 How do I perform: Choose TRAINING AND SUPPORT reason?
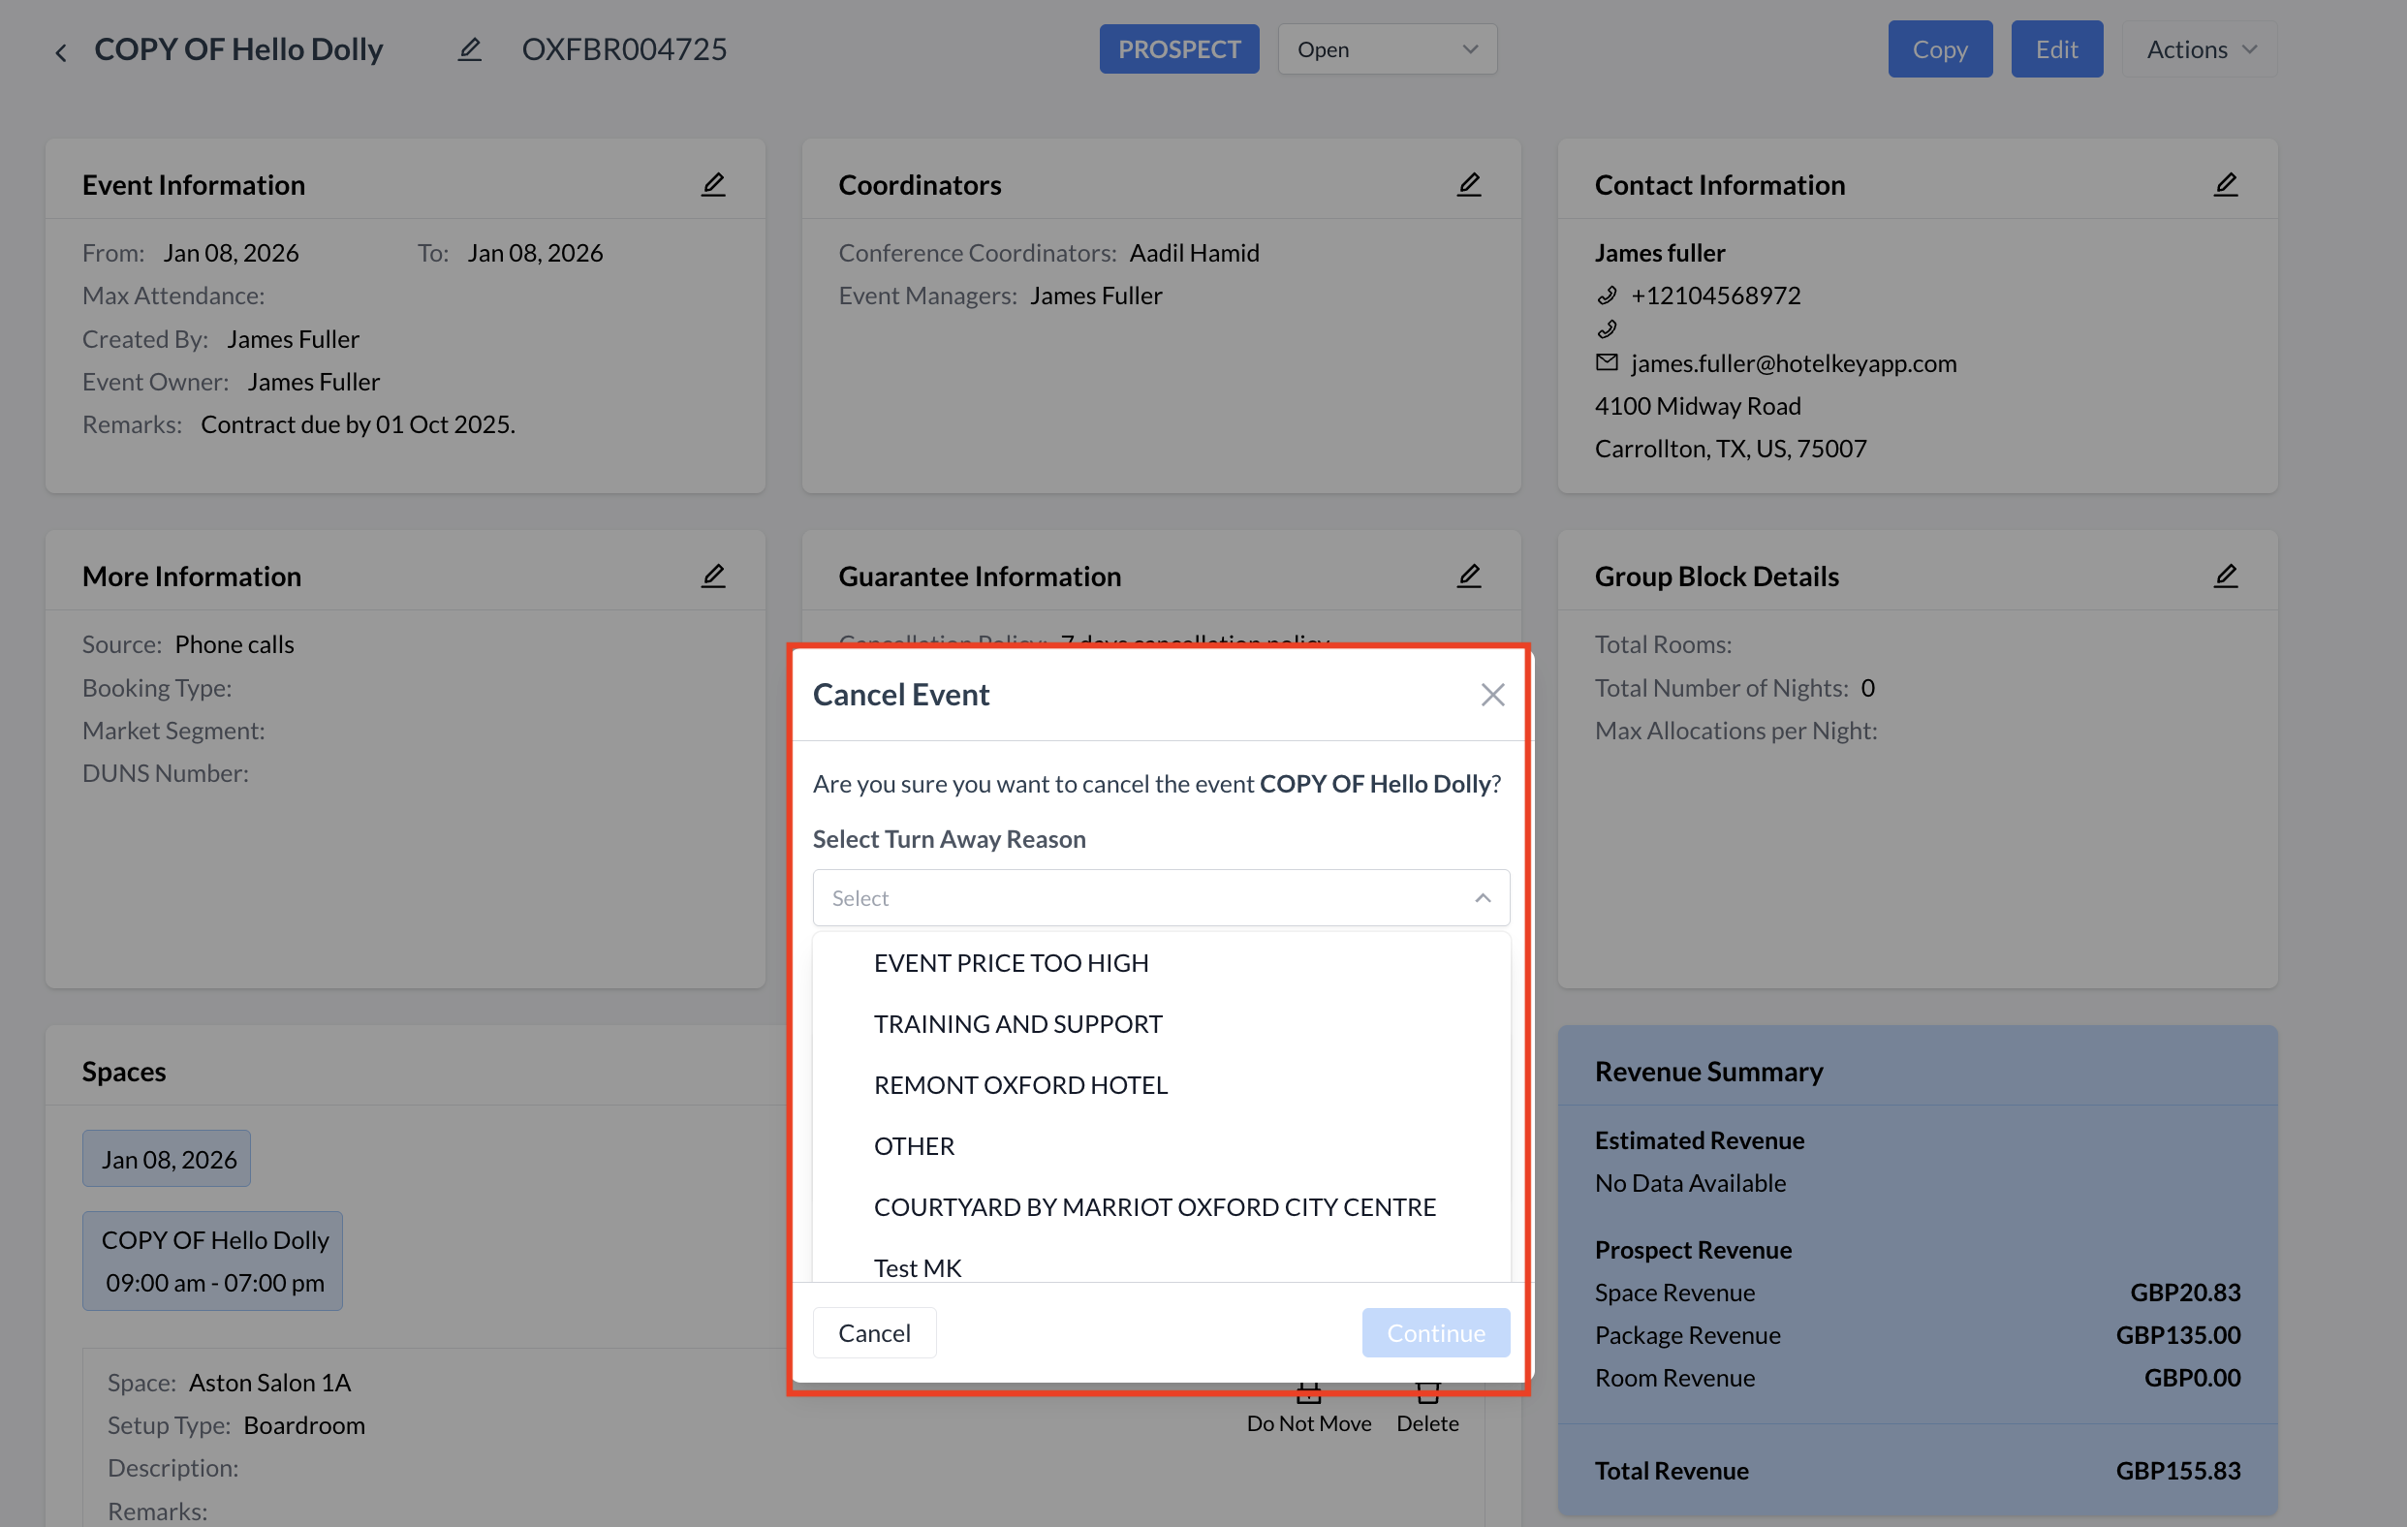[1017, 1023]
